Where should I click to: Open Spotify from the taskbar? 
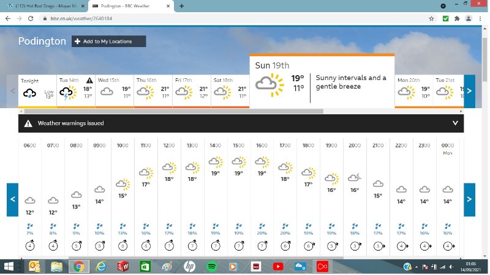tap(211, 266)
